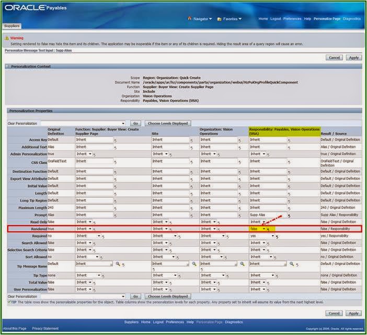Screen dimensions: 367x335
Task: Click the top Cancel button
Action: tap(334, 58)
